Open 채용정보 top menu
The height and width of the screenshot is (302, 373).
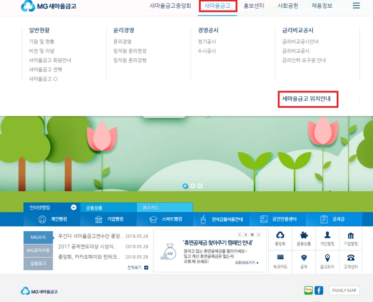point(322,6)
